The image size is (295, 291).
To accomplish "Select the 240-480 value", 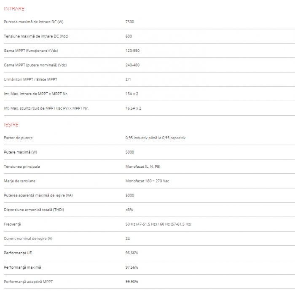I will tap(132, 65).
